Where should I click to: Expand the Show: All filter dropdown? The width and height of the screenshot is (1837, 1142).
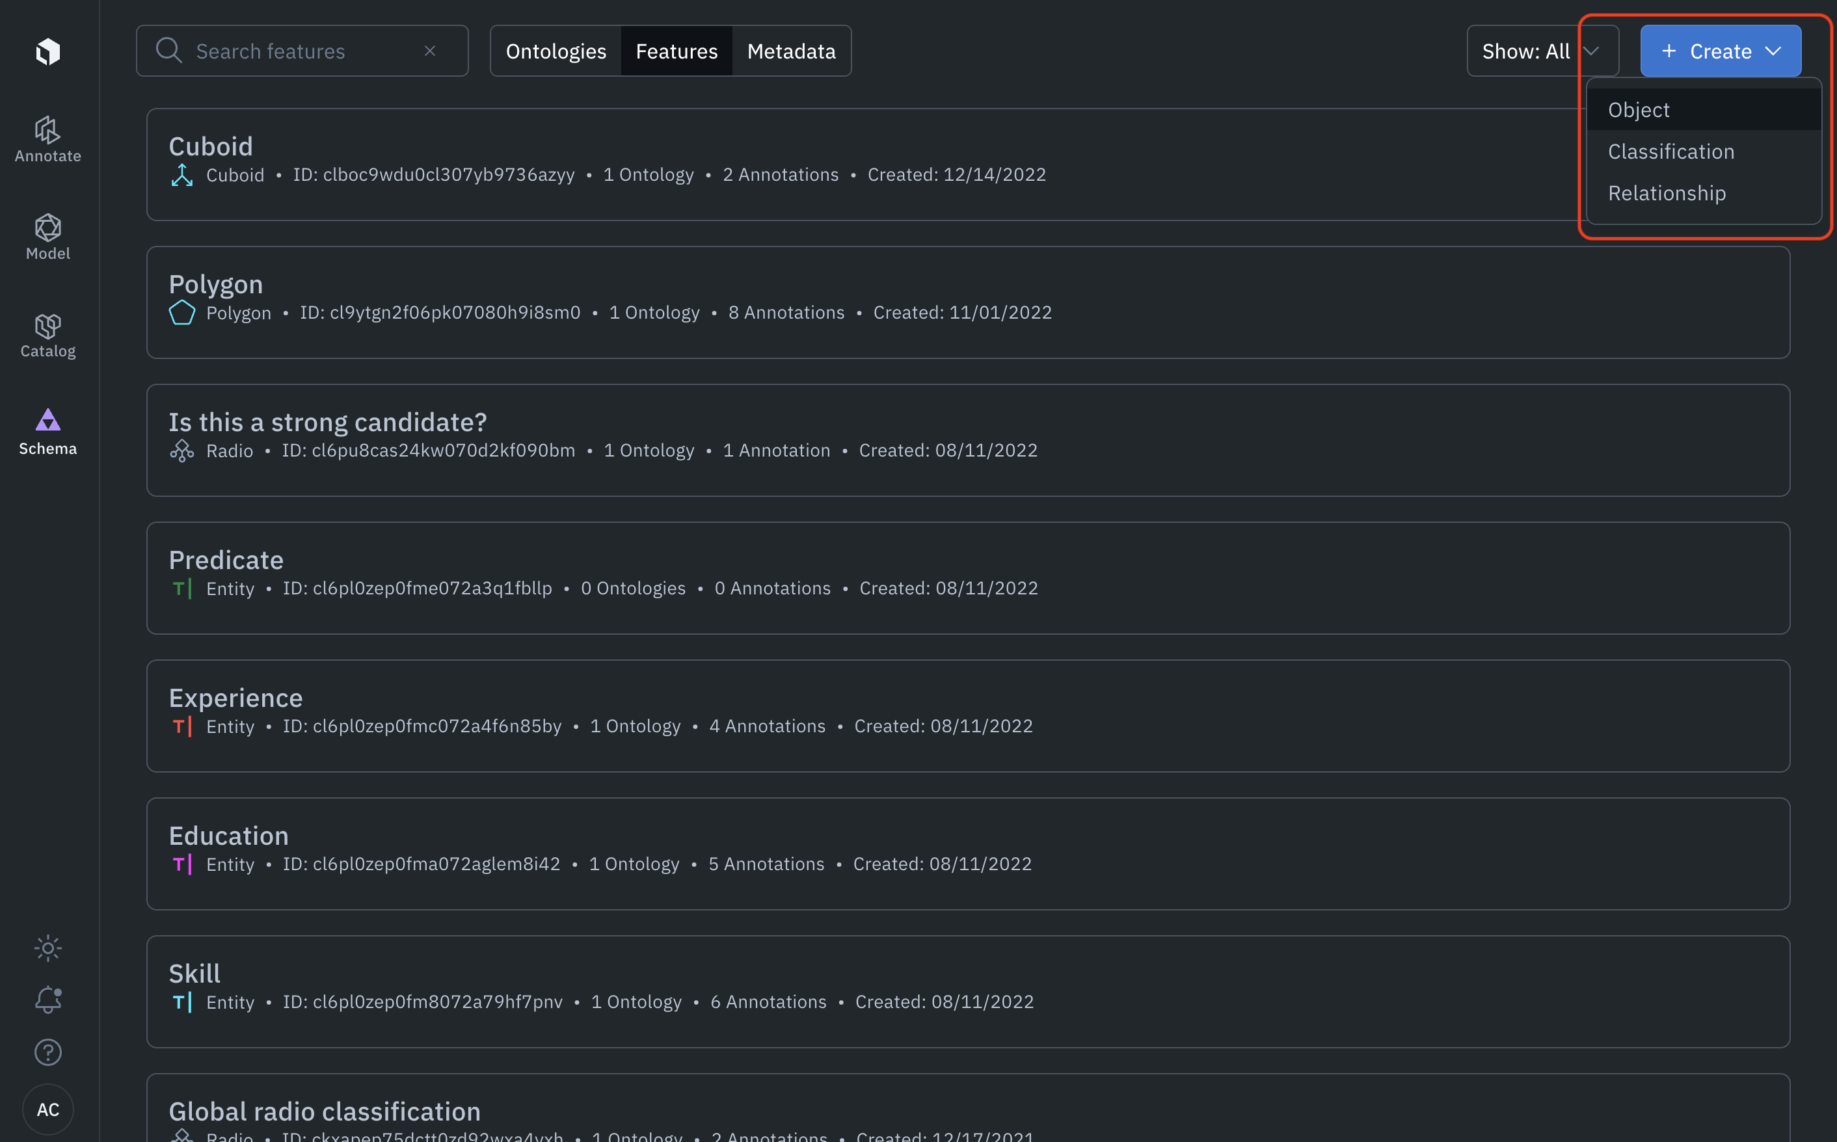(1542, 51)
